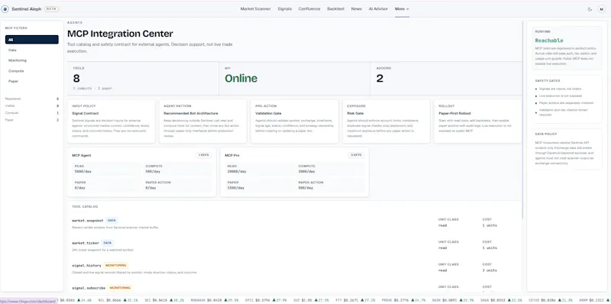The image size is (611, 304).
Task: Click the MCP Pro plan title
Action: pos(232,156)
